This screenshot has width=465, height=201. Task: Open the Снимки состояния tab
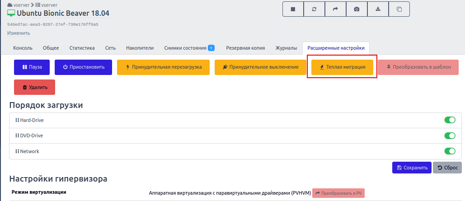pos(189,48)
